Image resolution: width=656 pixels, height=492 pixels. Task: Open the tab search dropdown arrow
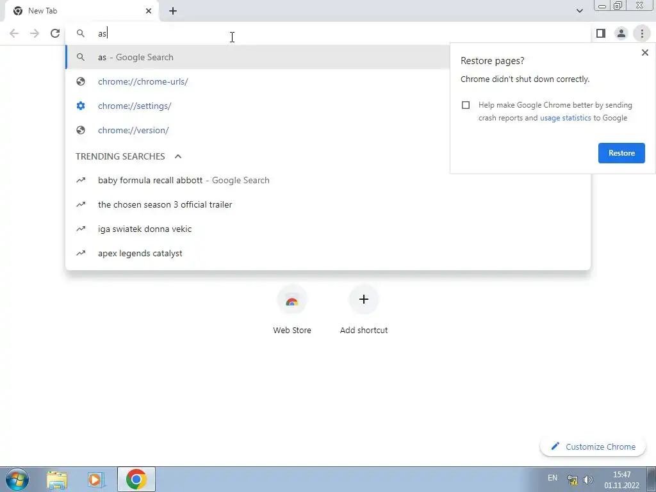tap(579, 11)
